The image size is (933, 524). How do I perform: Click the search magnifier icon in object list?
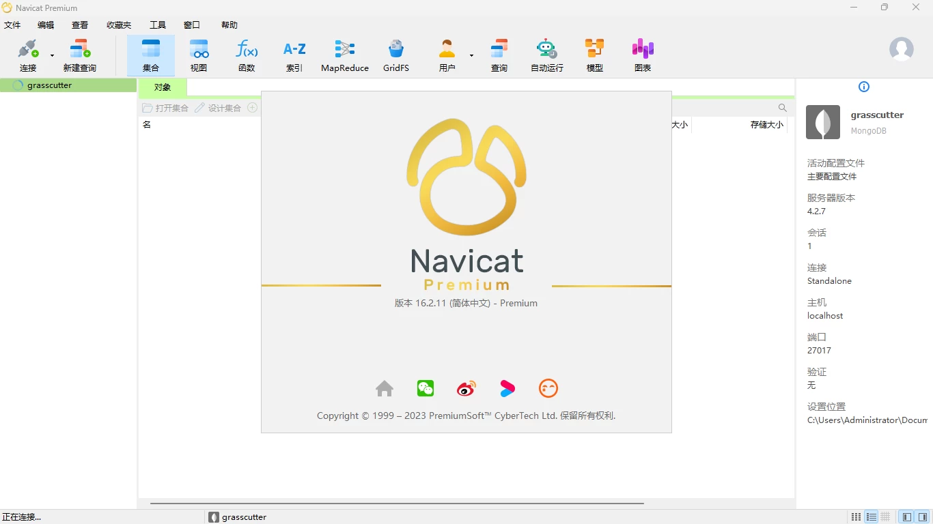783,108
